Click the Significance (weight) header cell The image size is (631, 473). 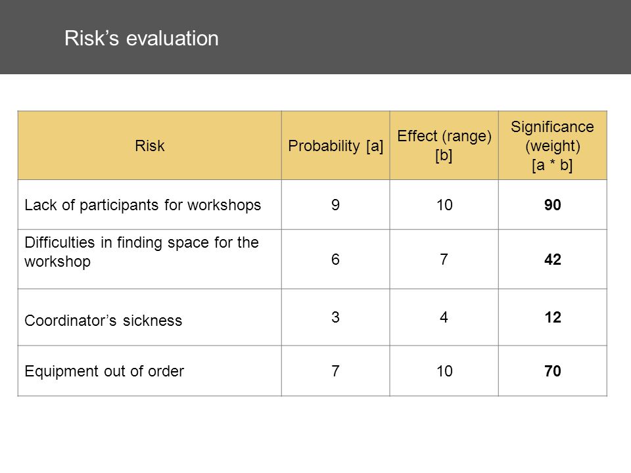click(x=553, y=146)
